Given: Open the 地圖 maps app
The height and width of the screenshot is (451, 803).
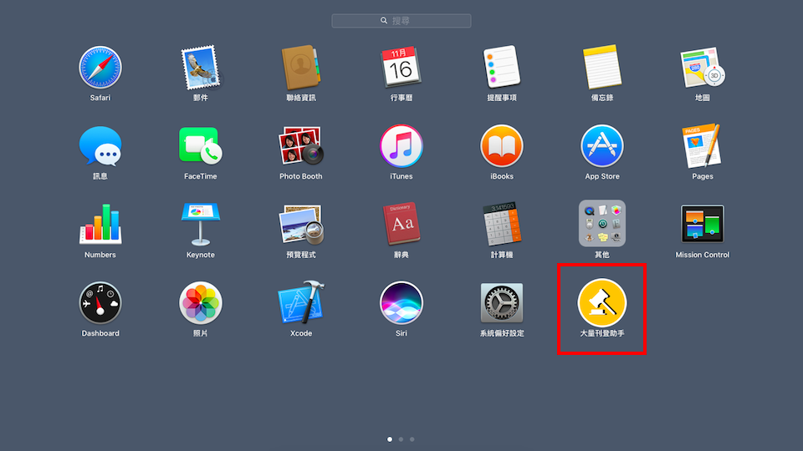Looking at the screenshot, I should (x=703, y=68).
